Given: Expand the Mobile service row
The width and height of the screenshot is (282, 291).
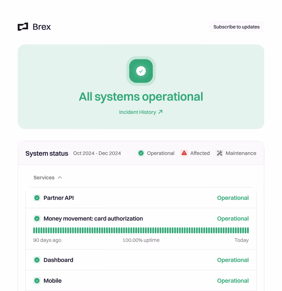Looking at the screenshot, I should coord(141,281).
